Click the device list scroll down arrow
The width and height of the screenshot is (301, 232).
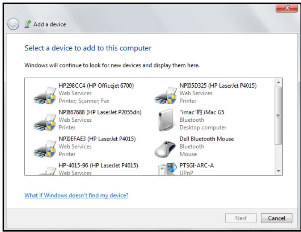tap(278, 171)
